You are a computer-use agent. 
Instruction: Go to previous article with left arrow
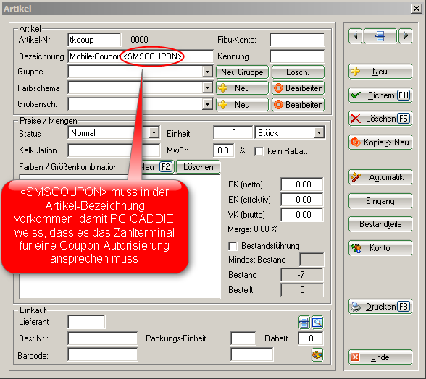[355, 36]
